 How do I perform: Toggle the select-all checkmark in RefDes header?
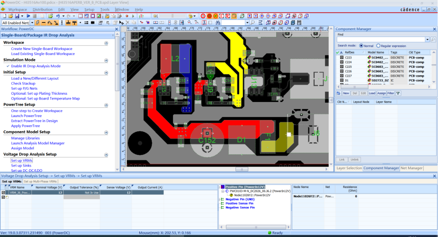(x=338, y=53)
